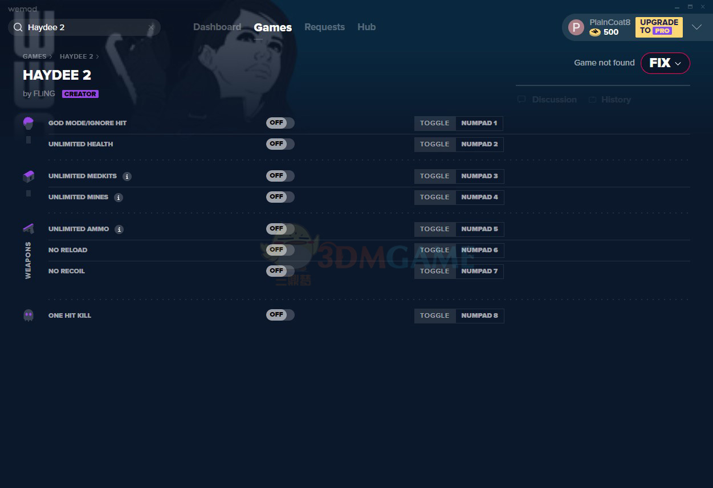Click the PlainCoat8 avatar icon
Viewport: 713px width, 488px height.
[x=576, y=27]
